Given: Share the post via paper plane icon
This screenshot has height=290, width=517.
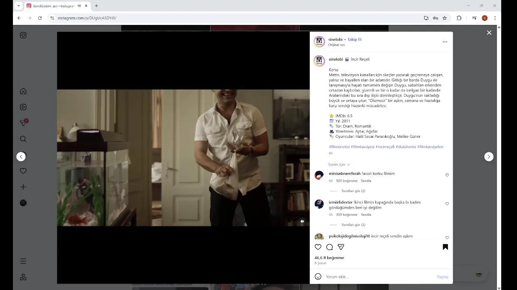Looking at the screenshot, I should click(x=341, y=247).
